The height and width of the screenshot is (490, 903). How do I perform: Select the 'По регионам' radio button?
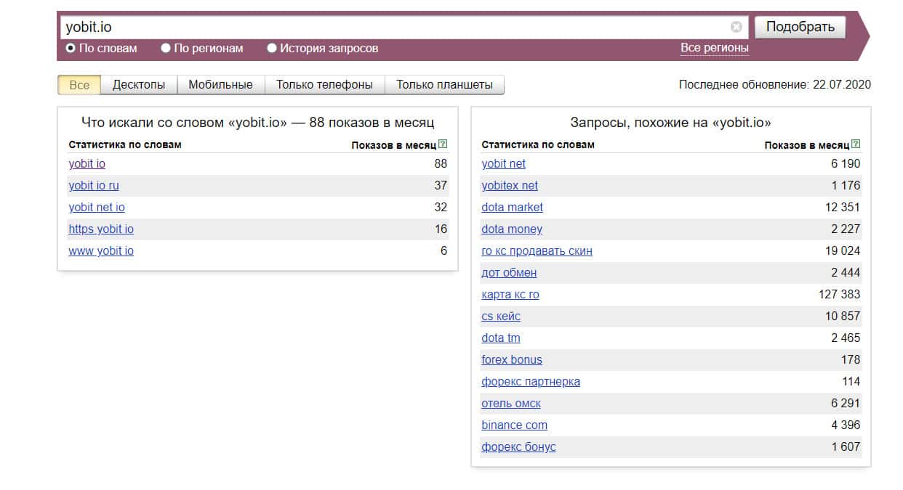pyautogui.click(x=166, y=49)
